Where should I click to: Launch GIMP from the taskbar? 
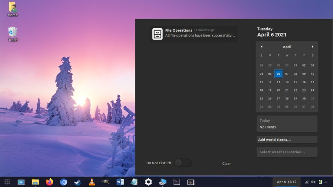pos(106,182)
